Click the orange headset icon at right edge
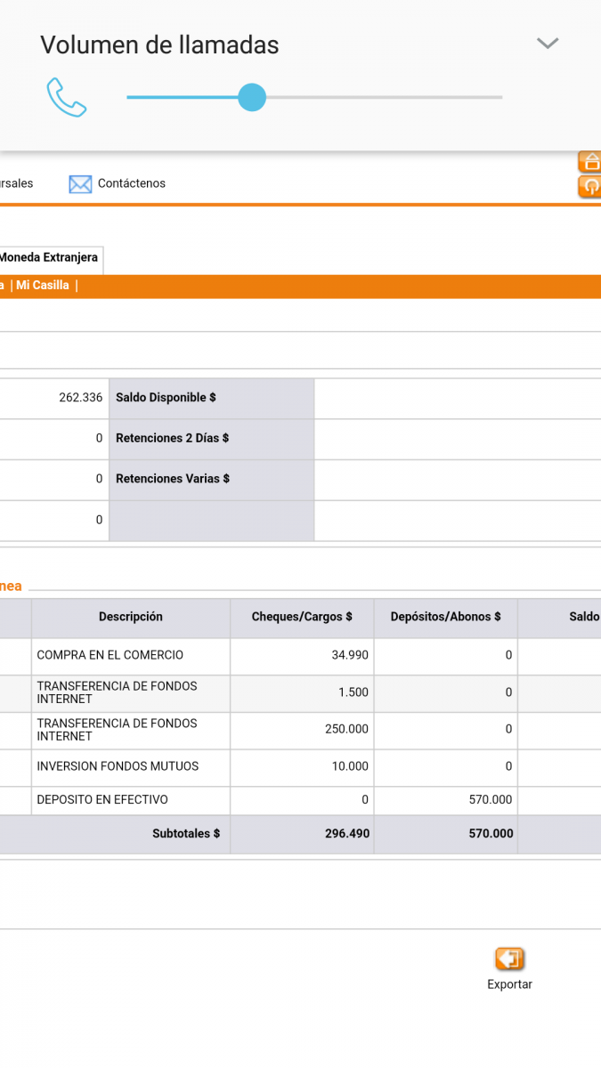This screenshot has width=601, height=1068. point(590,186)
